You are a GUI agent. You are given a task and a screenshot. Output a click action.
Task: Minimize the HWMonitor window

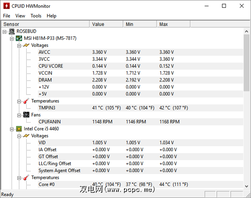click(x=207, y=6)
